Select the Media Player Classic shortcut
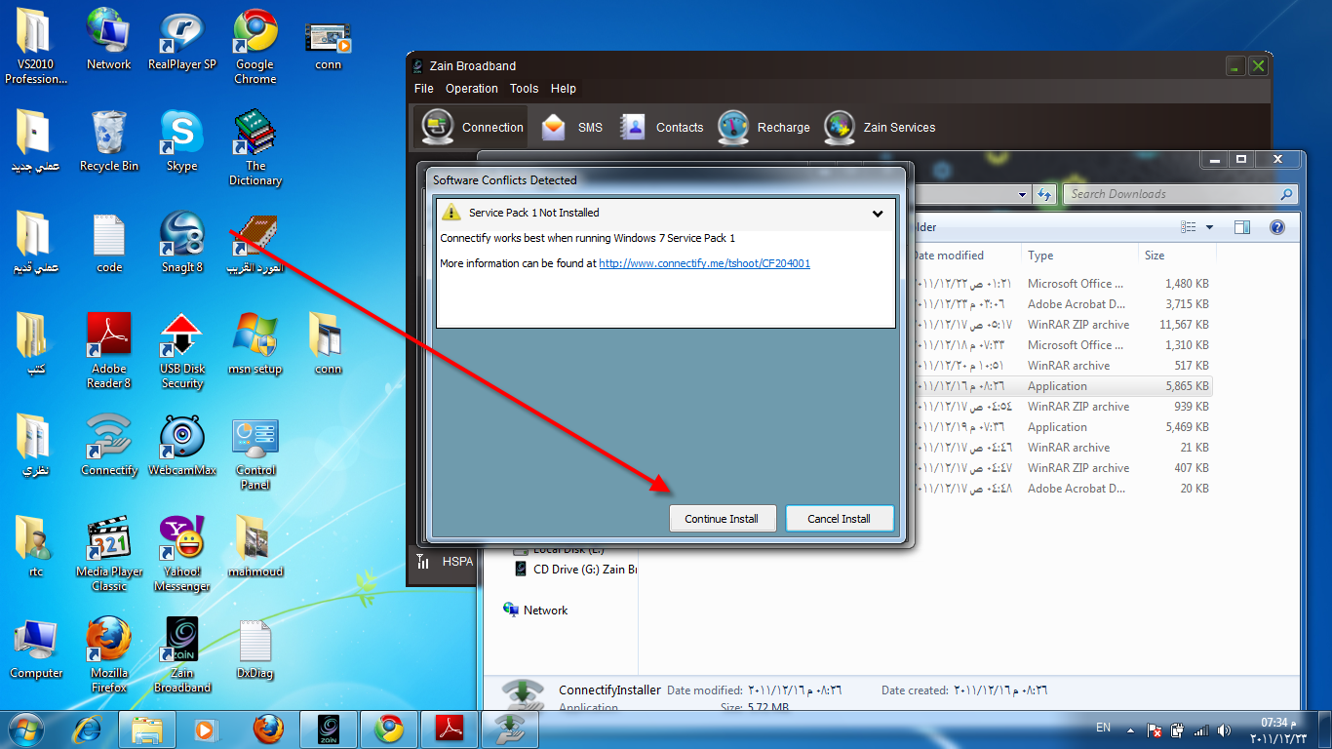Image resolution: width=1332 pixels, height=749 pixels. pos(109,553)
